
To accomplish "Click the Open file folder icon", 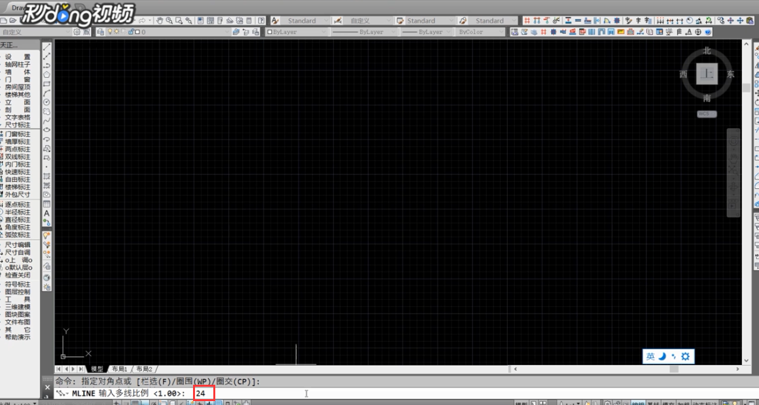I will 12,21.
